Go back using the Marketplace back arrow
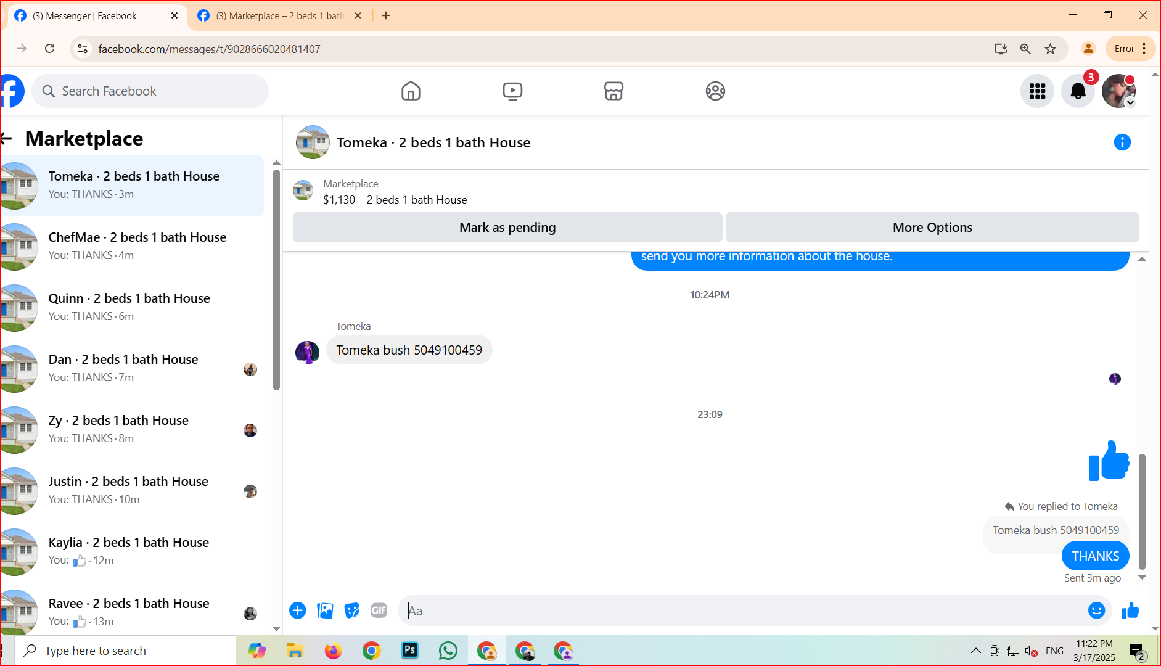The image size is (1161, 666). click(x=7, y=139)
